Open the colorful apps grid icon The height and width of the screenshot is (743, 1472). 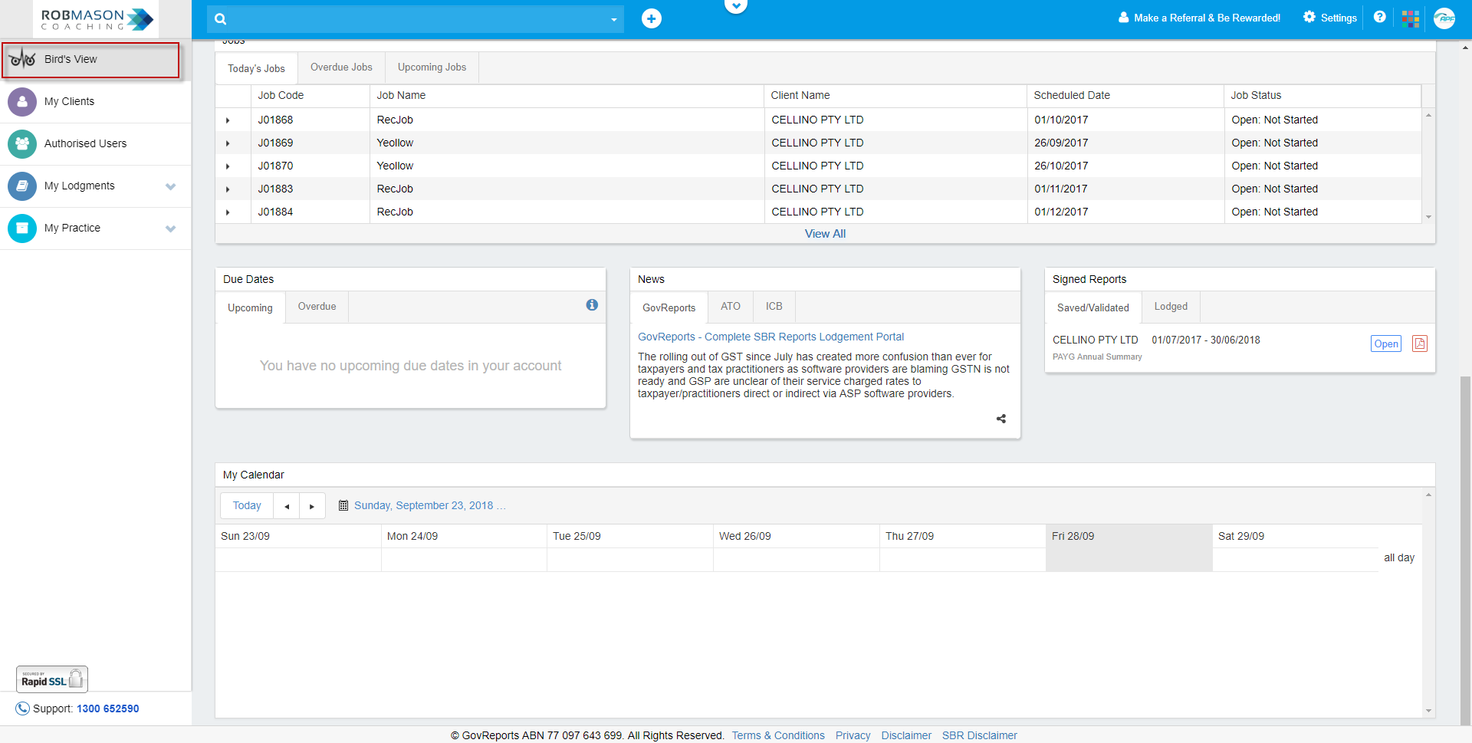point(1411,18)
